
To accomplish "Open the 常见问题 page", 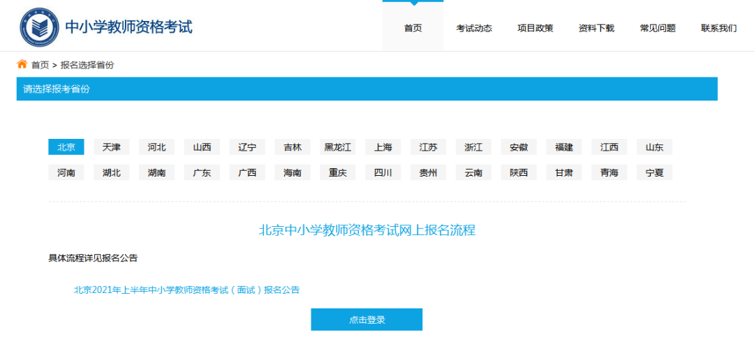I will coord(658,28).
